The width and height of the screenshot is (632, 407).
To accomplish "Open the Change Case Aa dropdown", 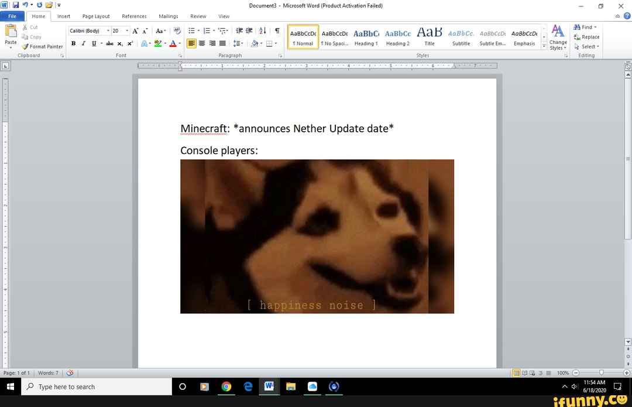I will [161, 30].
